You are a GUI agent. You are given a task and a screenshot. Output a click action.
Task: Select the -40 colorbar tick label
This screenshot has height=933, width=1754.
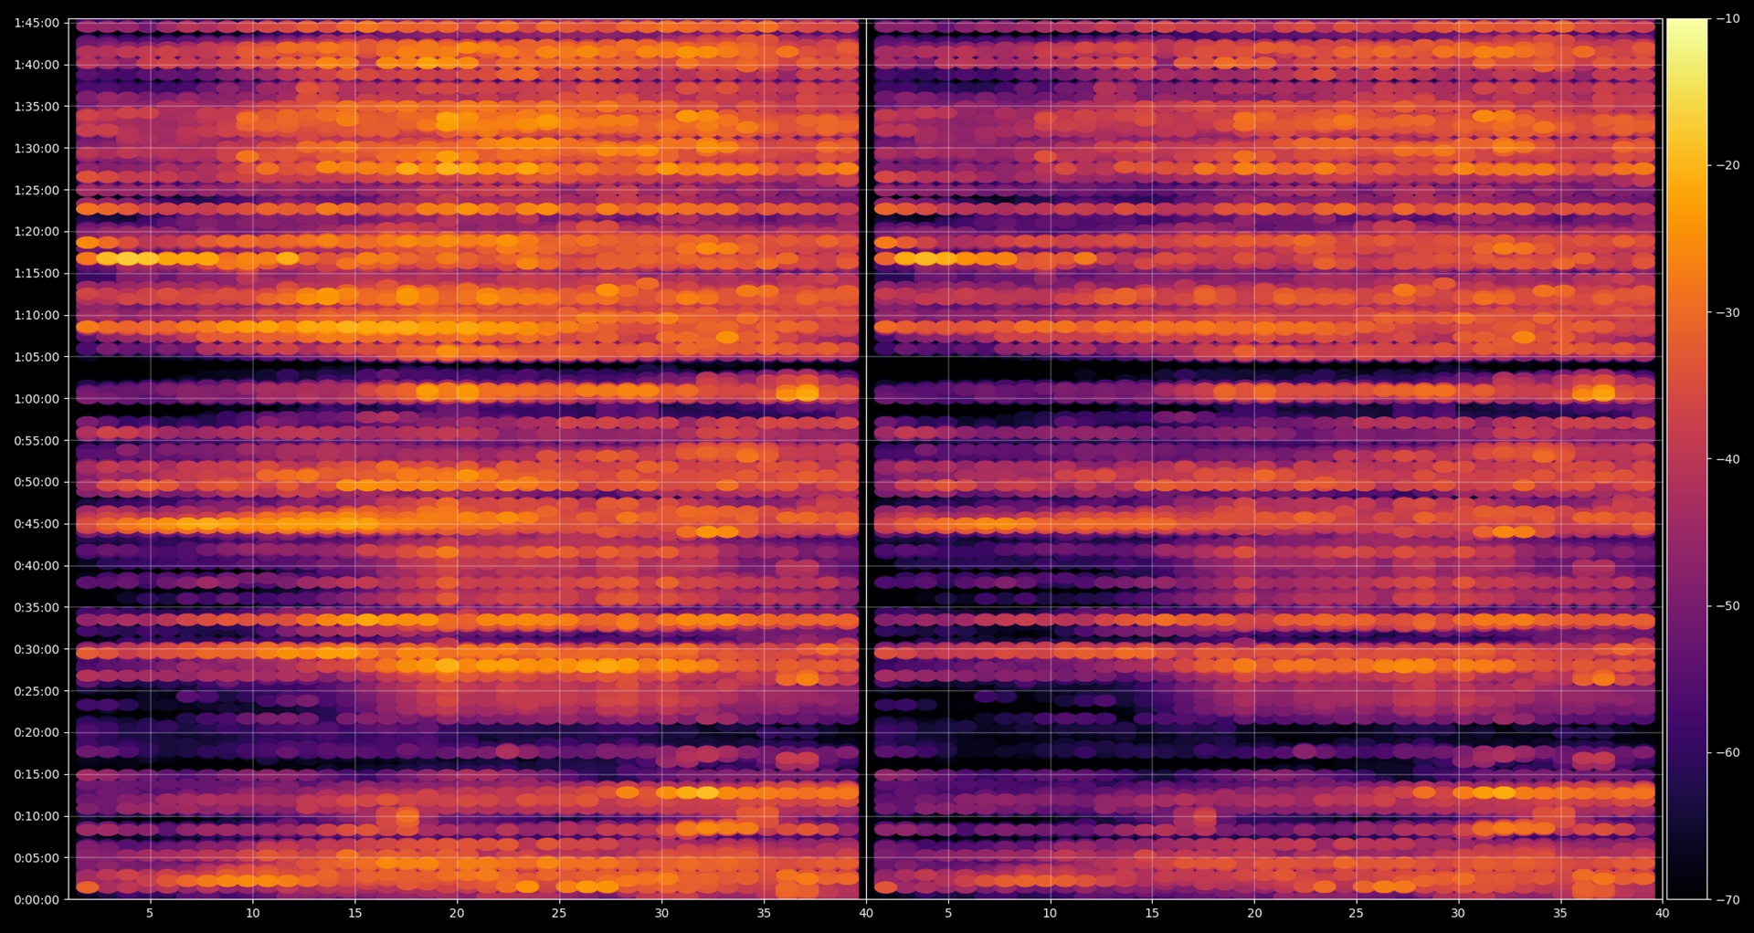[x=1728, y=459]
